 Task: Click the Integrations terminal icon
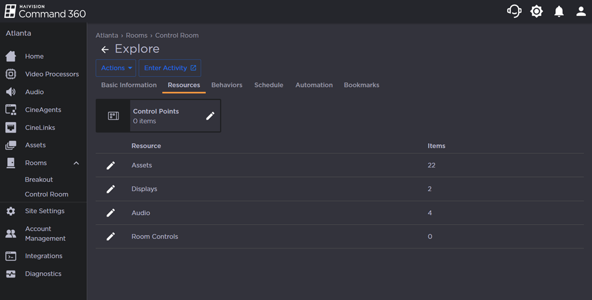(11, 256)
